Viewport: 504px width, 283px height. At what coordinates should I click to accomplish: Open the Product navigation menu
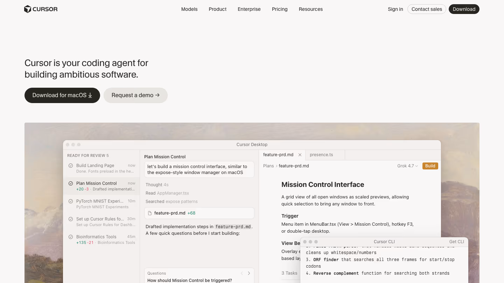click(218, 9)
